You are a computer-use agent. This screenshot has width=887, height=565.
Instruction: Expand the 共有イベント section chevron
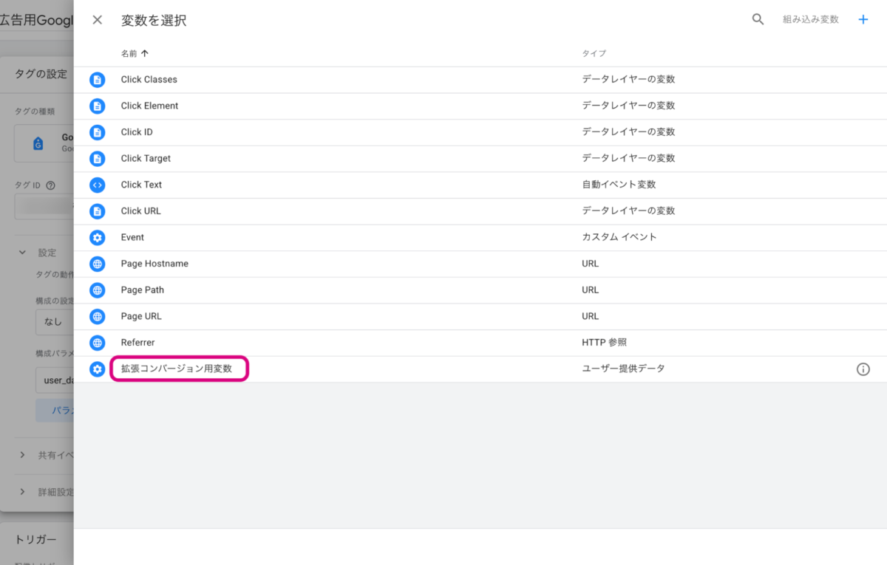[x=22, y=455]
